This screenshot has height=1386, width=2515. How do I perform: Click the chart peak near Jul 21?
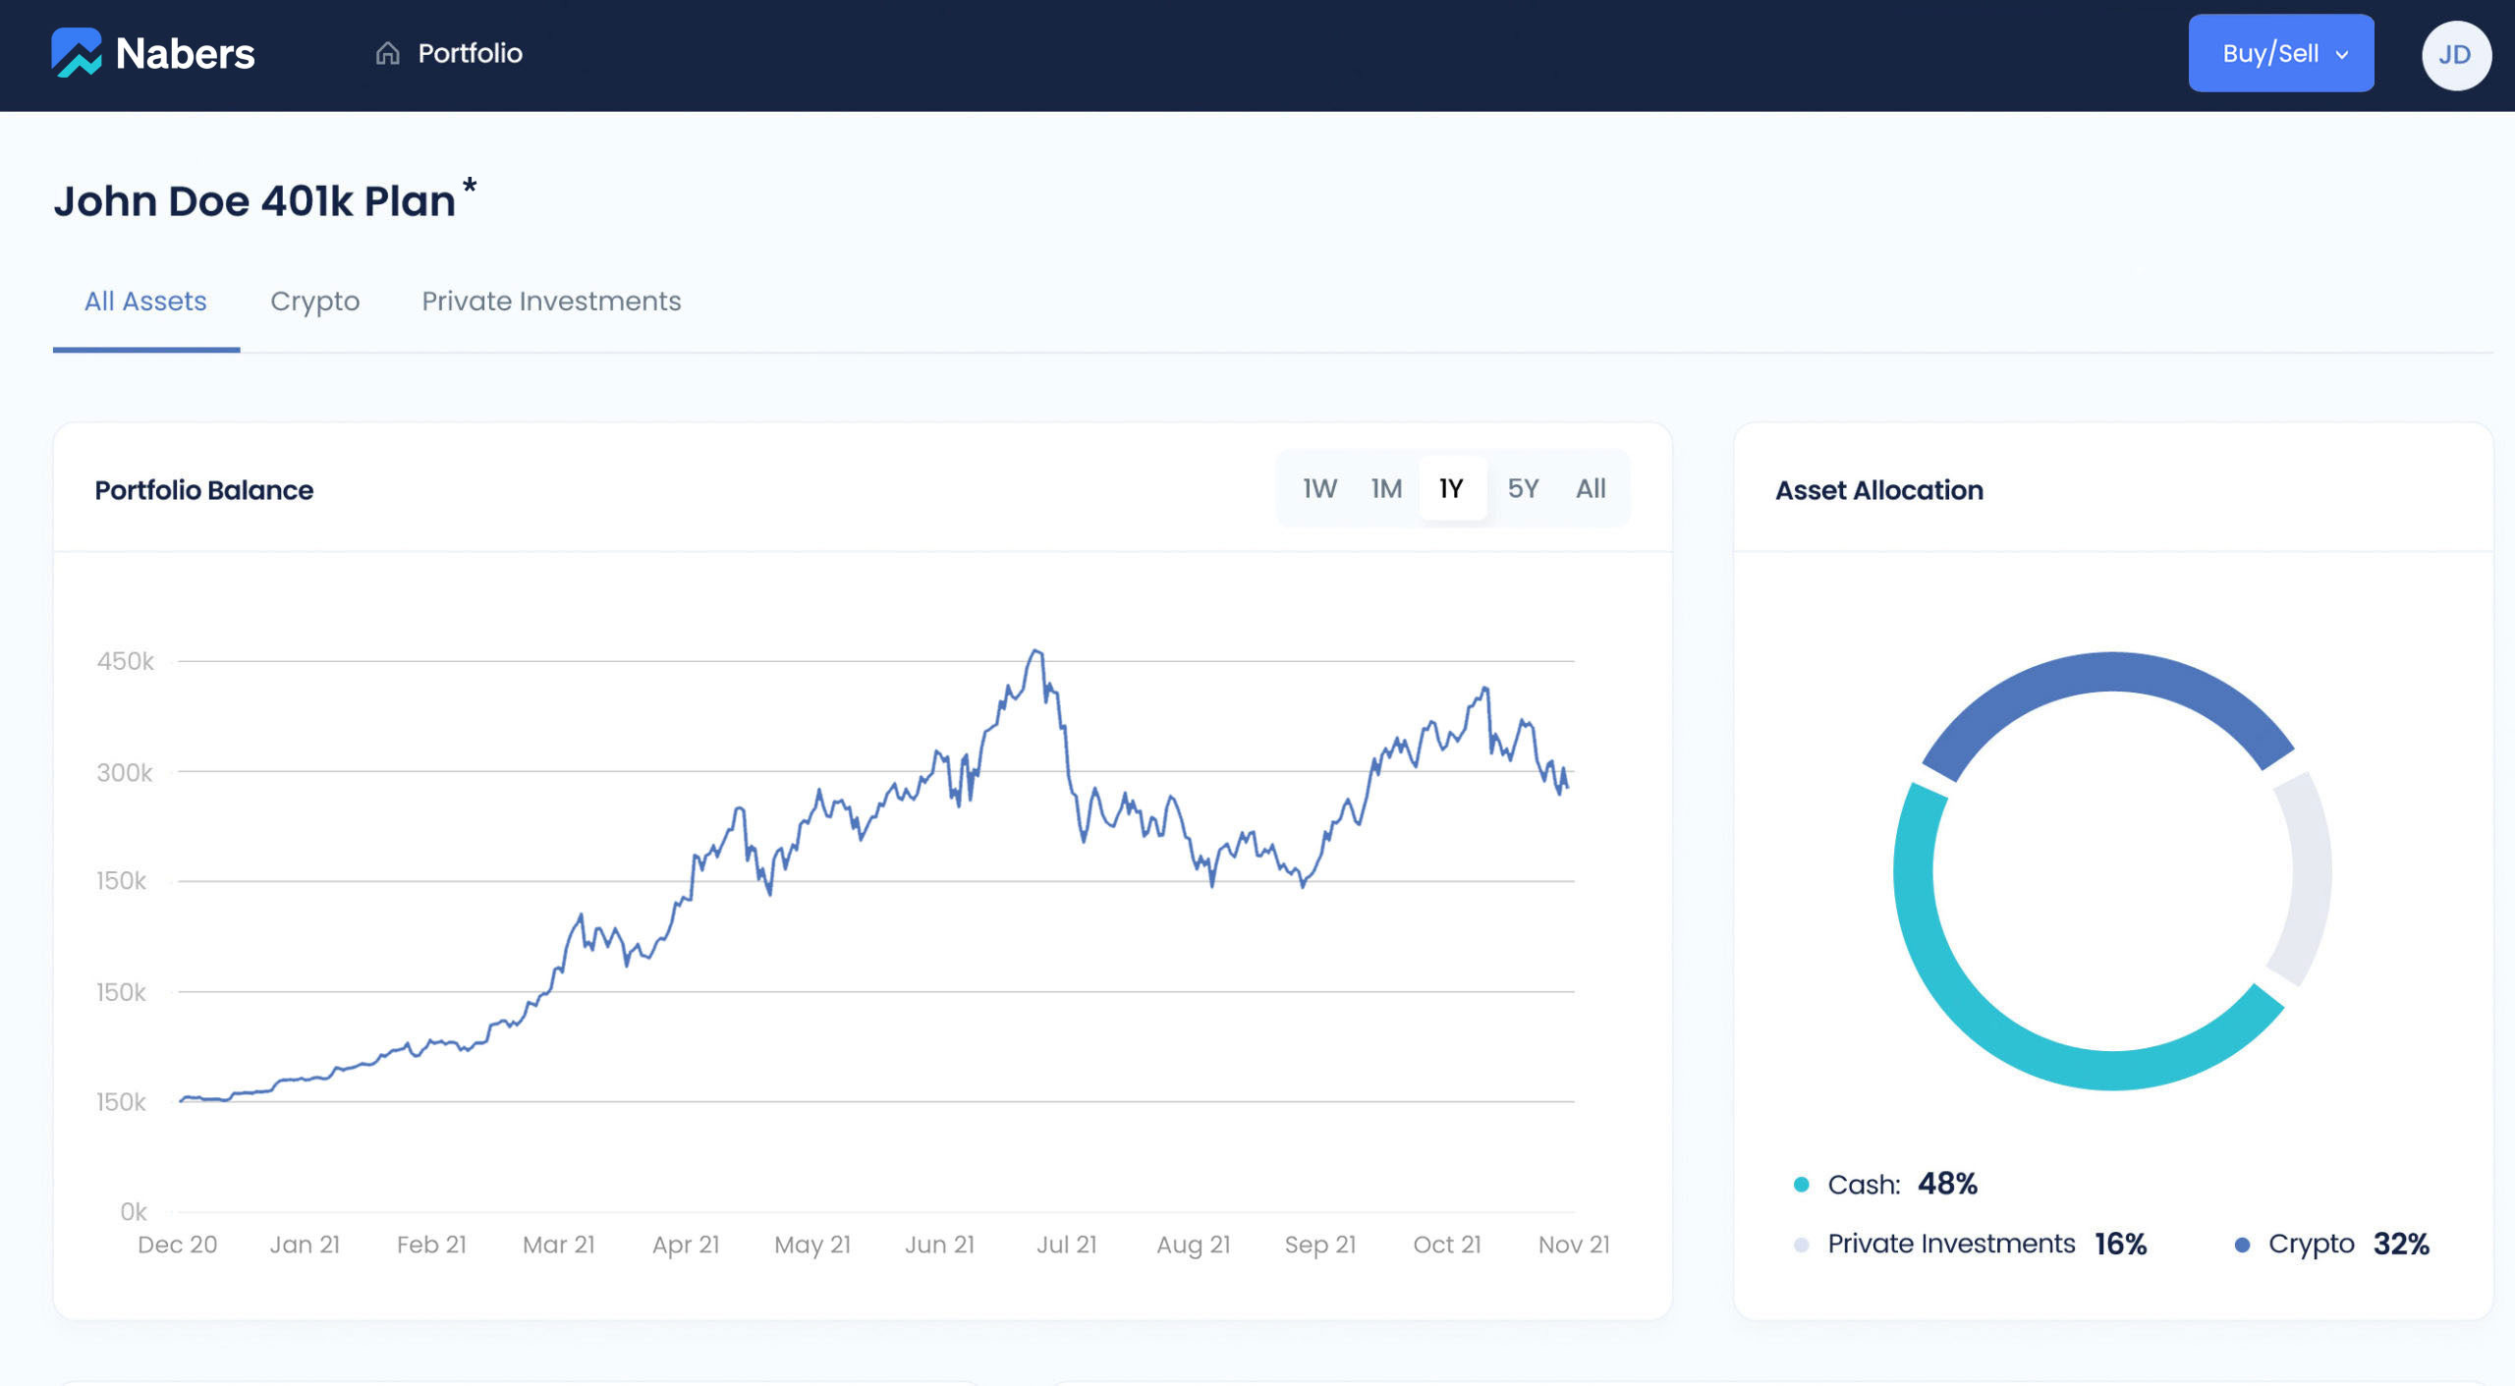click(1035, 652)
